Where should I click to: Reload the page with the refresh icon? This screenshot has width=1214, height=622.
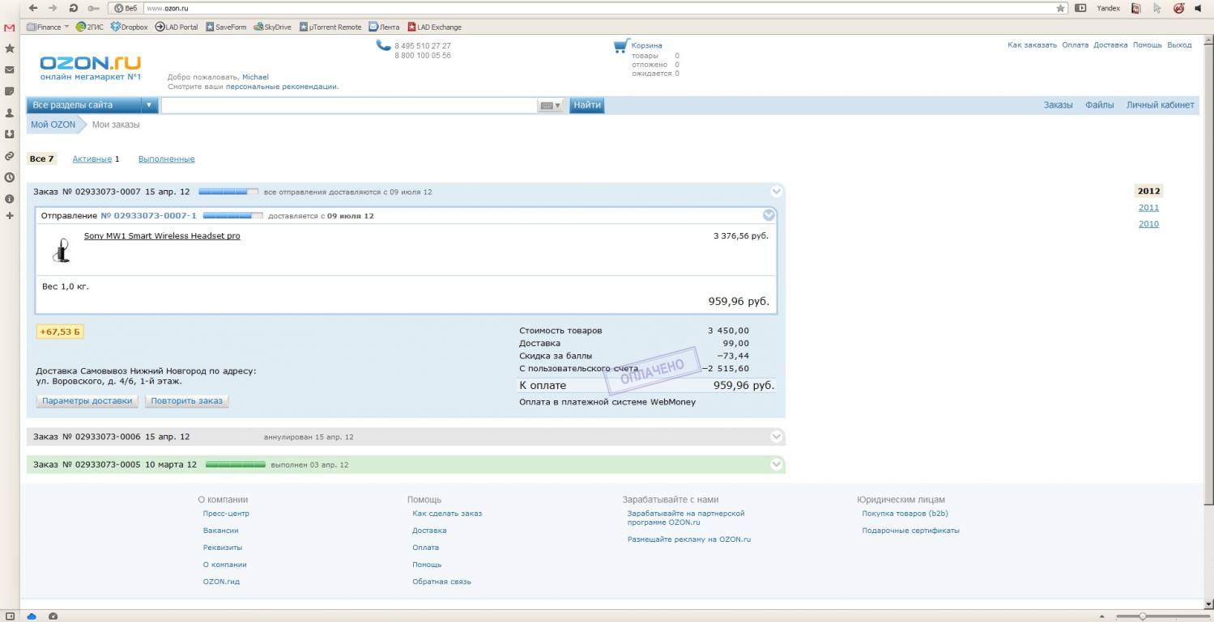point(74,7)
